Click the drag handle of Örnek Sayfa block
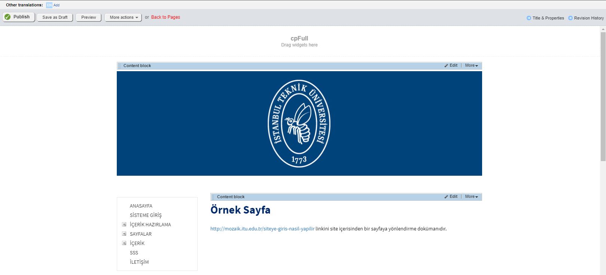This screenshot has height=275, width=606. tap(213, 197)
